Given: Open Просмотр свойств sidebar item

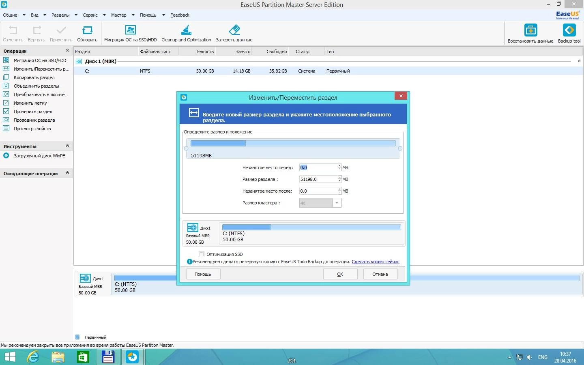Looking at the screenshot, I should [x=32, y=129].
